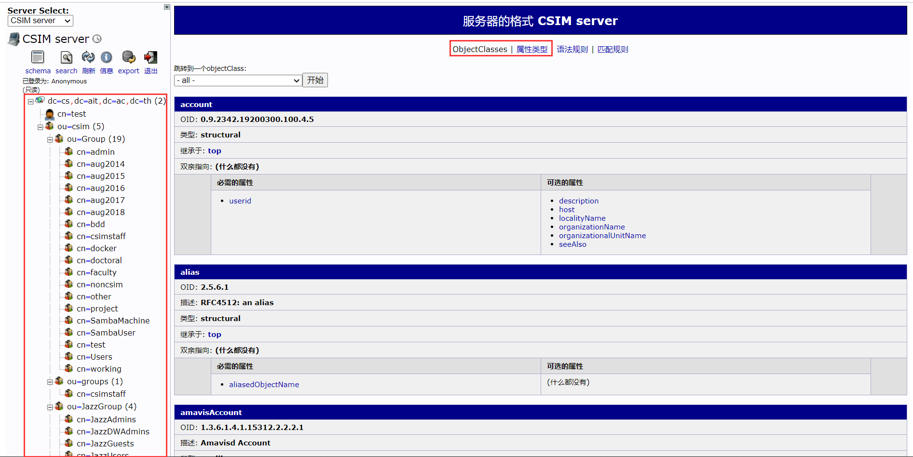
Task: Open the aliasedObjectName attribute link
Action: click(x=264, y=385)
